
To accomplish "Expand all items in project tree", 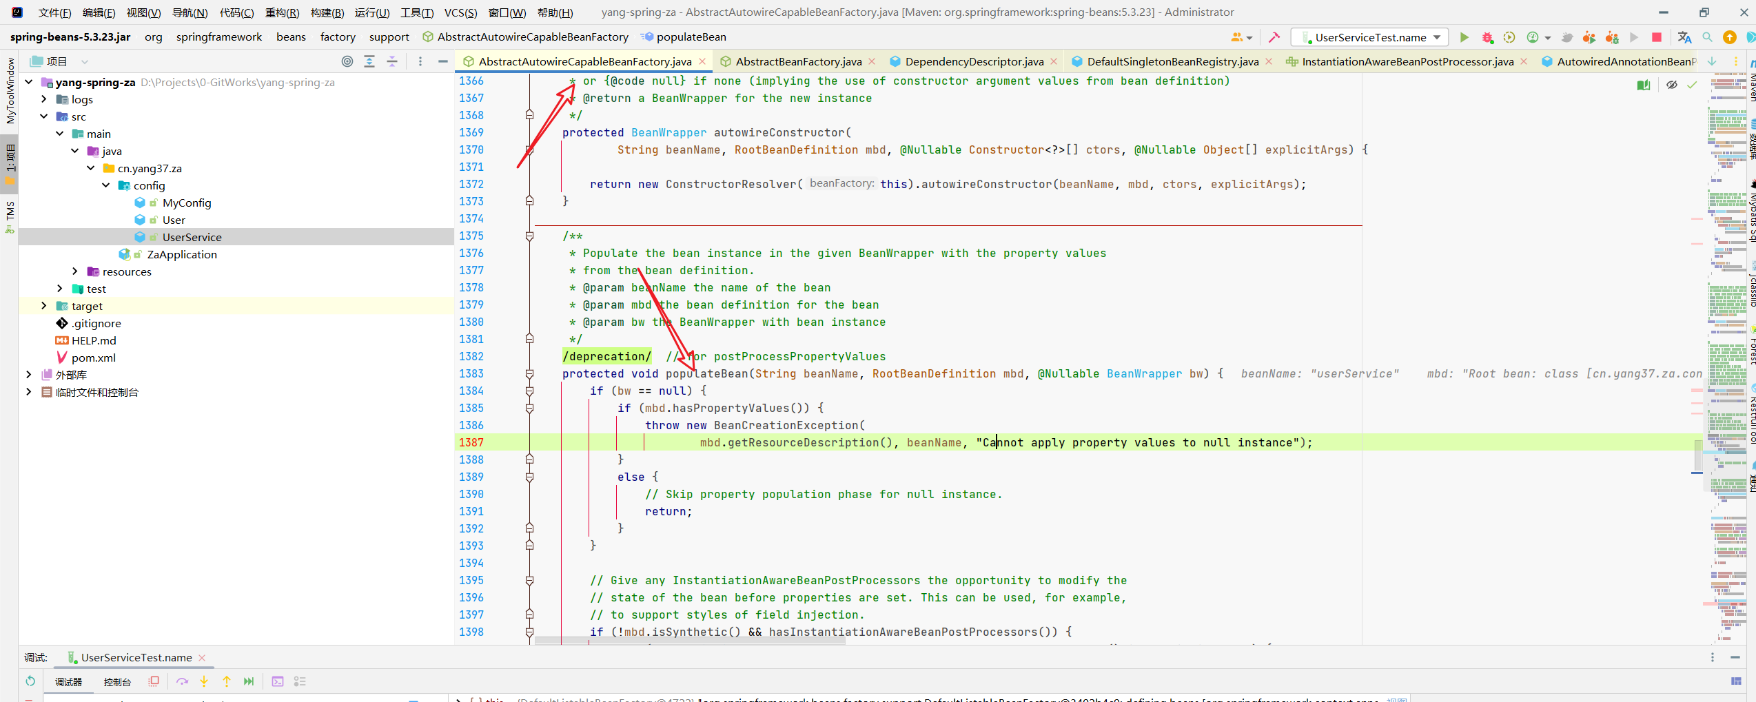I will point(369,61).
